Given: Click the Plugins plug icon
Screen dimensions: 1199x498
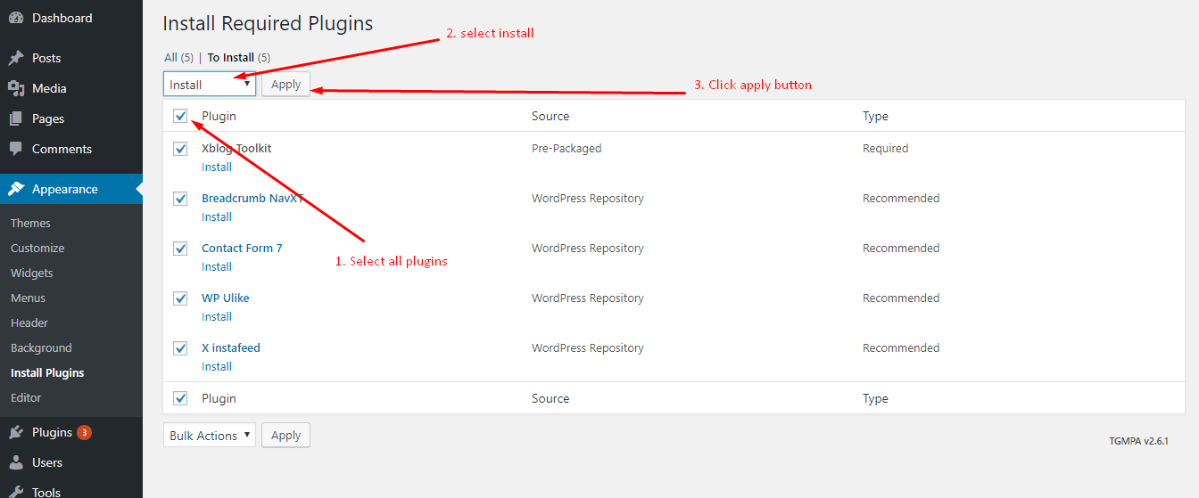Looking at the screenshot, I should 16,432.
